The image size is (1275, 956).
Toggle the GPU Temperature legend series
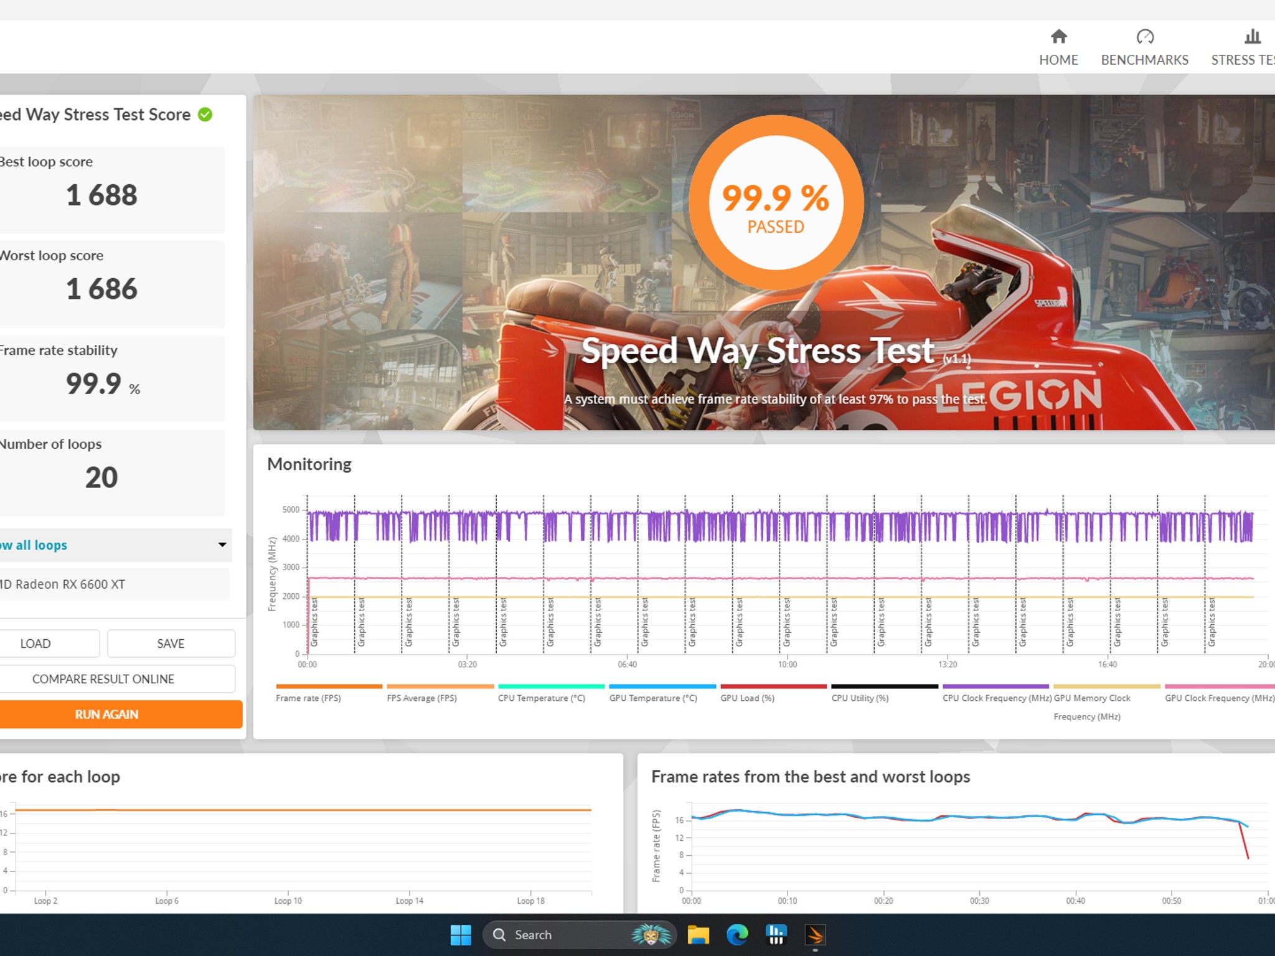point(662,693)
